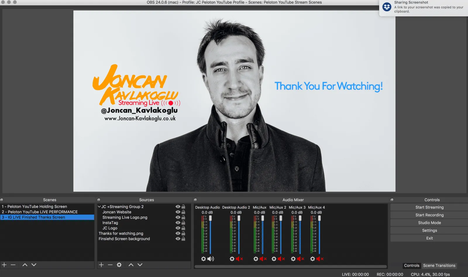Unmute Mic/Aux 2 speaker

(x=281, y=259)
